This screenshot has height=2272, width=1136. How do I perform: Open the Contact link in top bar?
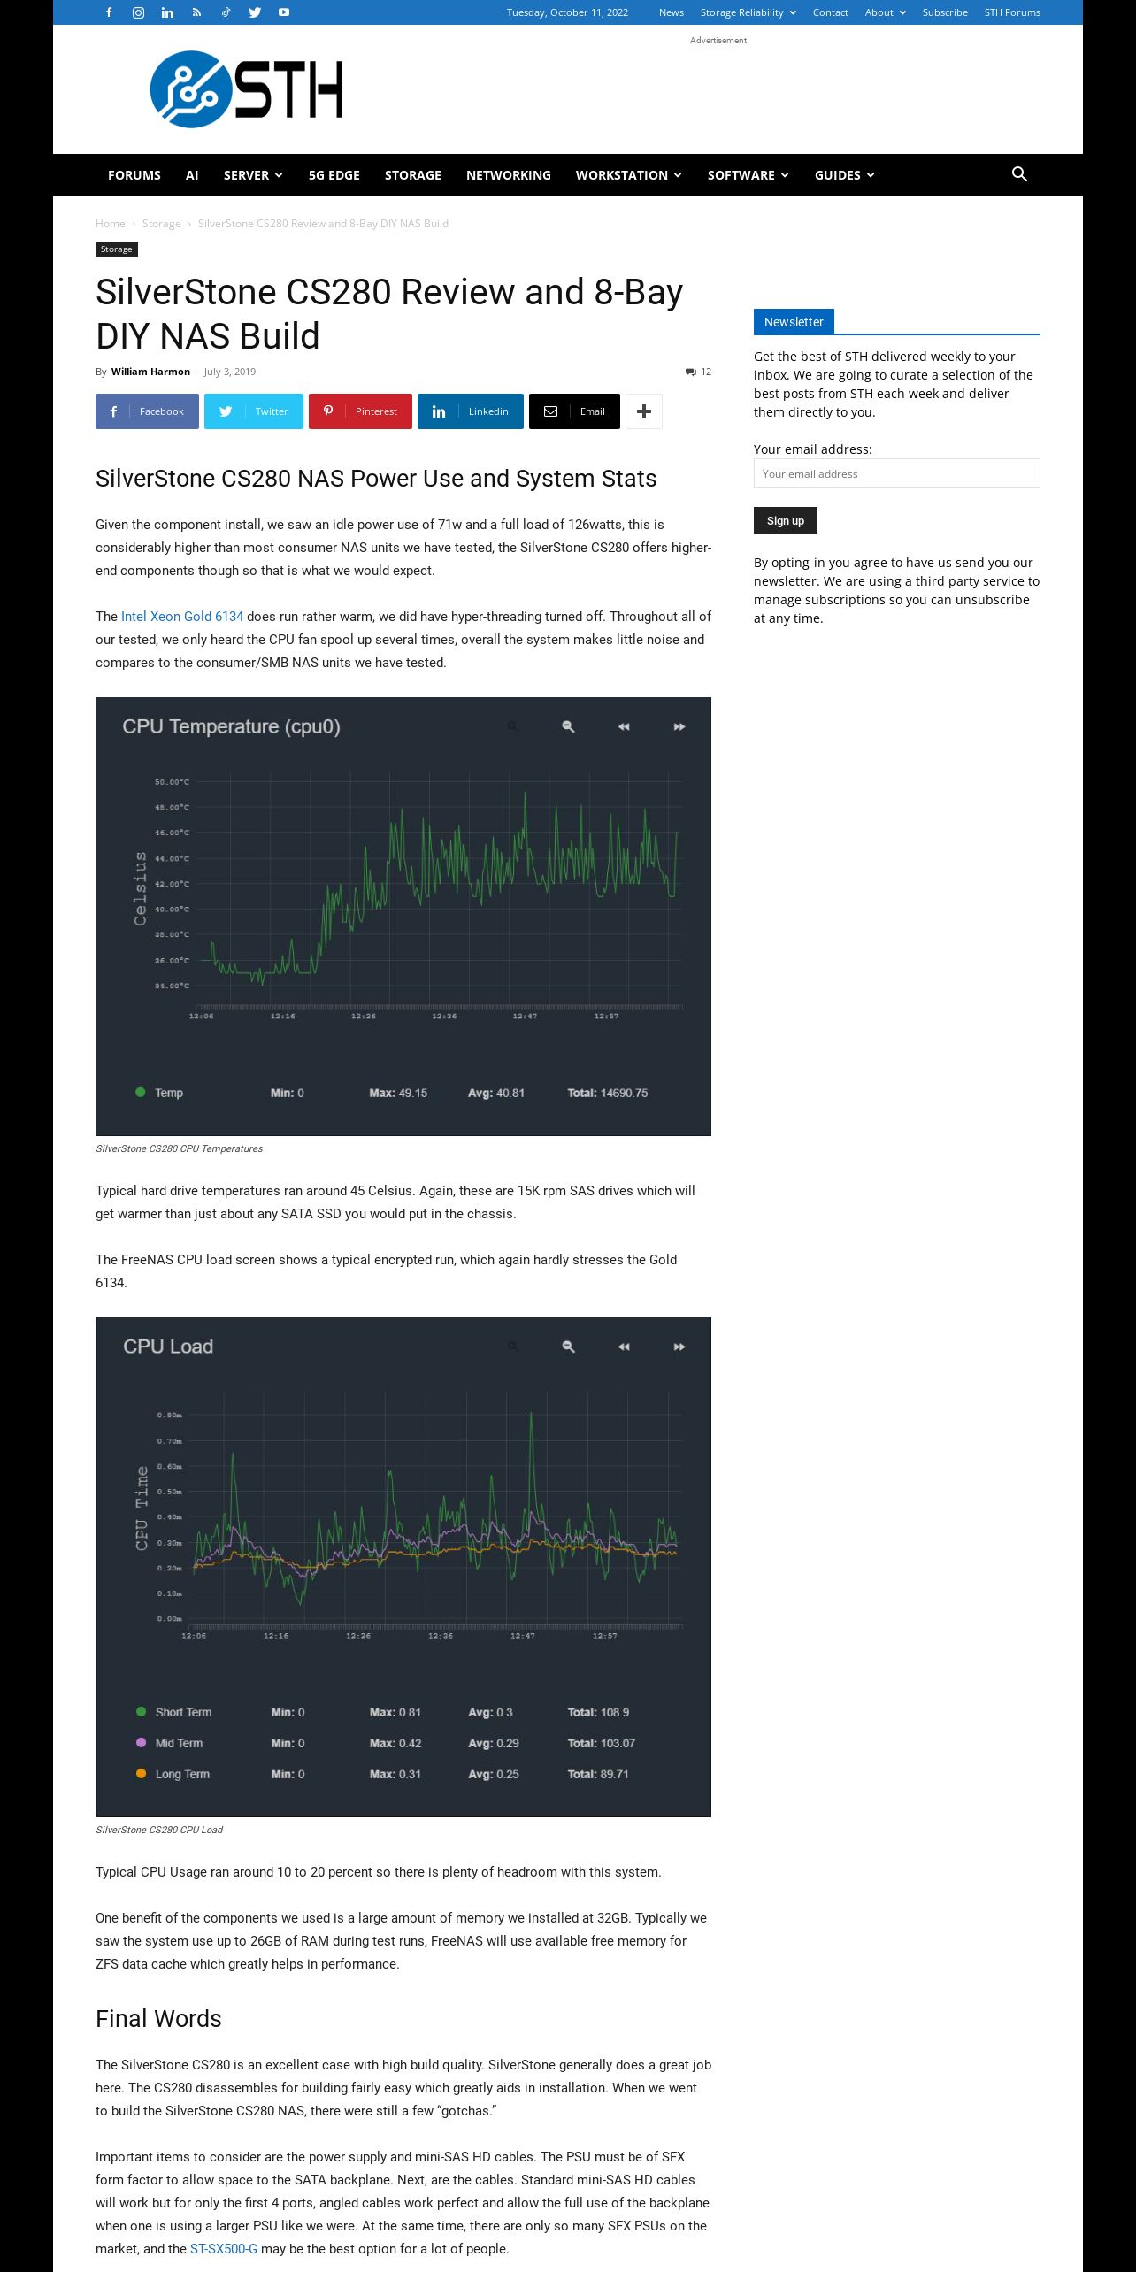pos(831,12)
